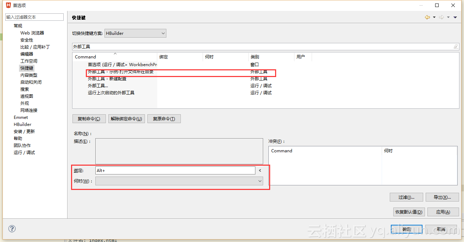Select 团队协作 tree item
Image resolution: width=464 pixels, height=242 pixels.
point(22,145)
